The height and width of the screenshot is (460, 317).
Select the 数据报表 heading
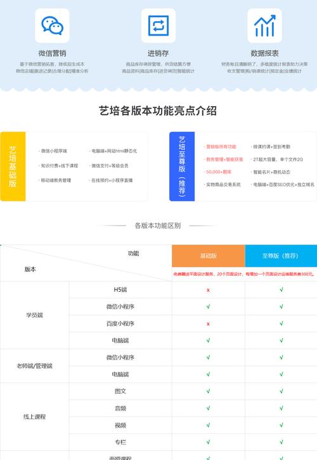(264, 53)
